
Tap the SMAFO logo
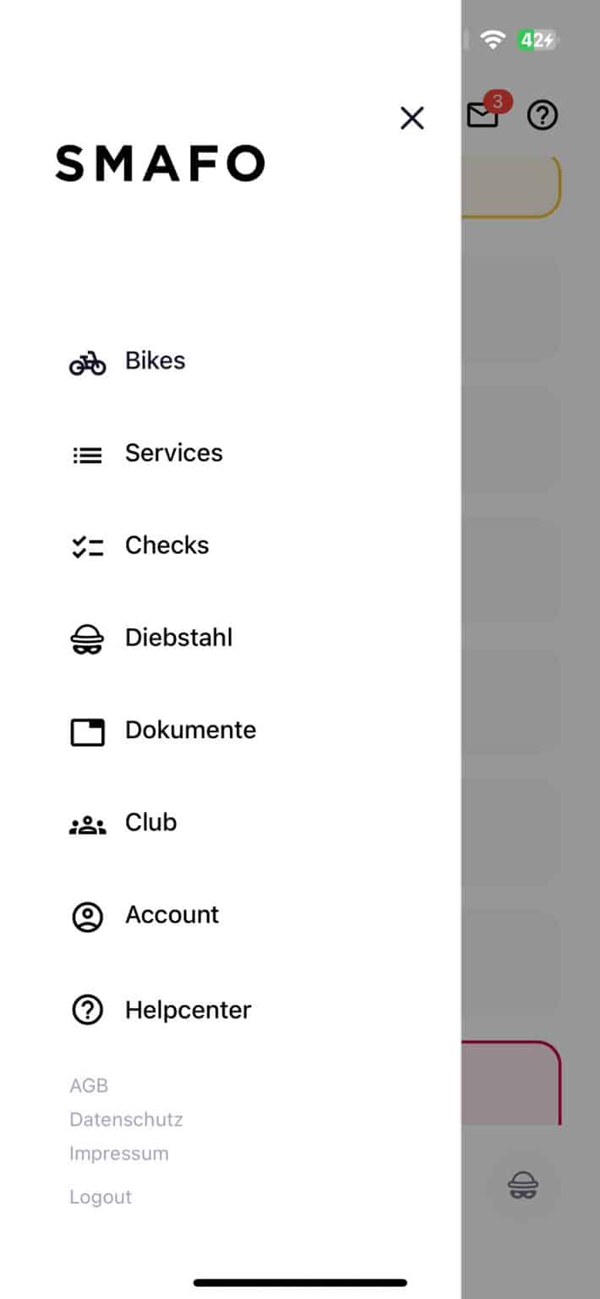(x=160, y=163)
